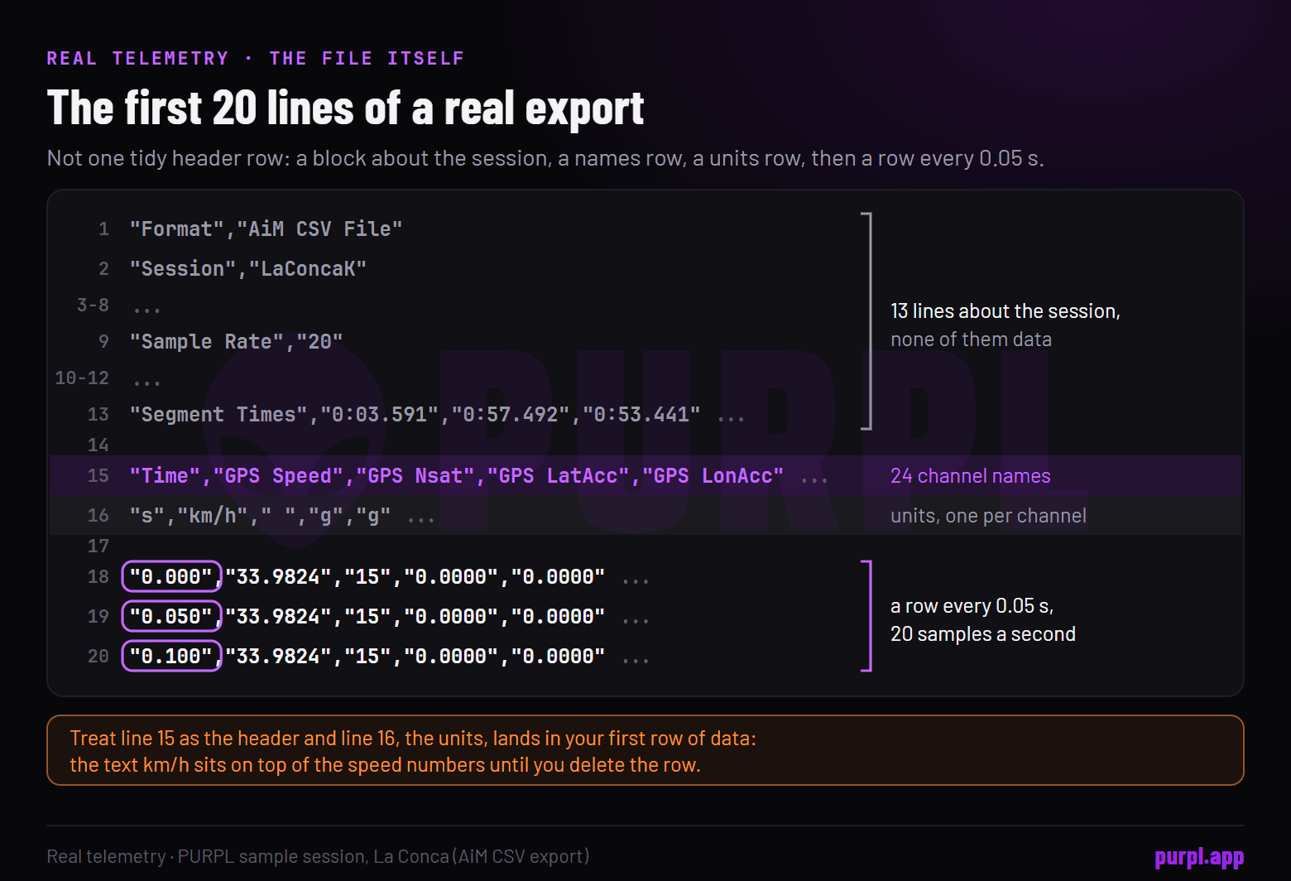Click the orange 'Treat line 15 as the header' warning
Screen dimensions: 1291x881
[x=645, y=750]
